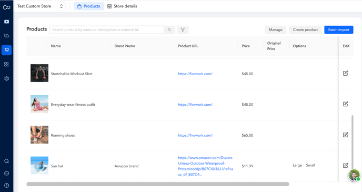This screenshot has width=362, height=192.
Task: Select the Products tab
Action: click(x=89, y=6)
